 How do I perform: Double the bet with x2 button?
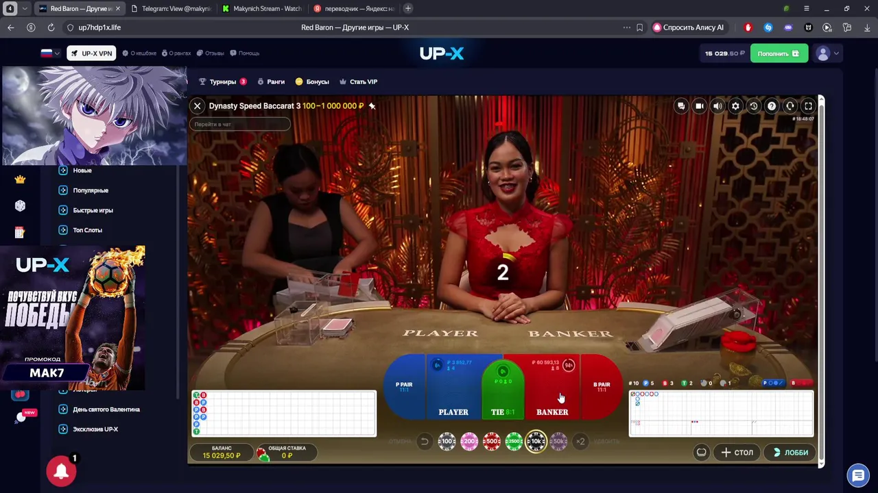(x=580, y=442)
